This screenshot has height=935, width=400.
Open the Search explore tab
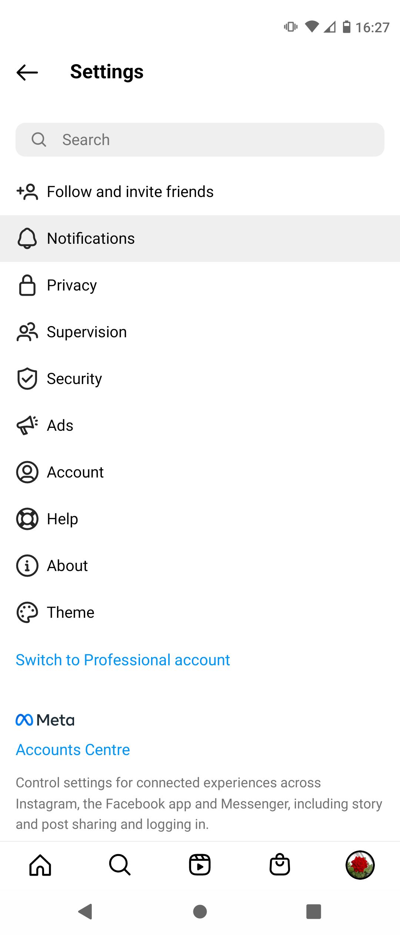[x=120, y=865]
